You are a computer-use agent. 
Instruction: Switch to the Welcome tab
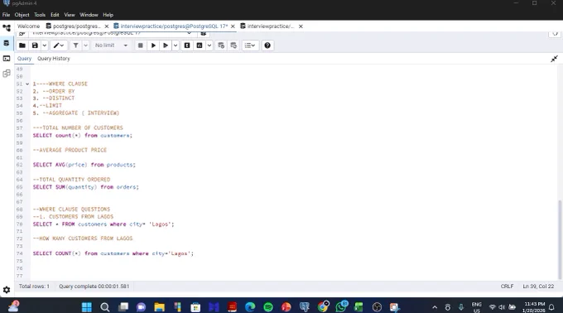pyautogui.click(x=28, y=26)
